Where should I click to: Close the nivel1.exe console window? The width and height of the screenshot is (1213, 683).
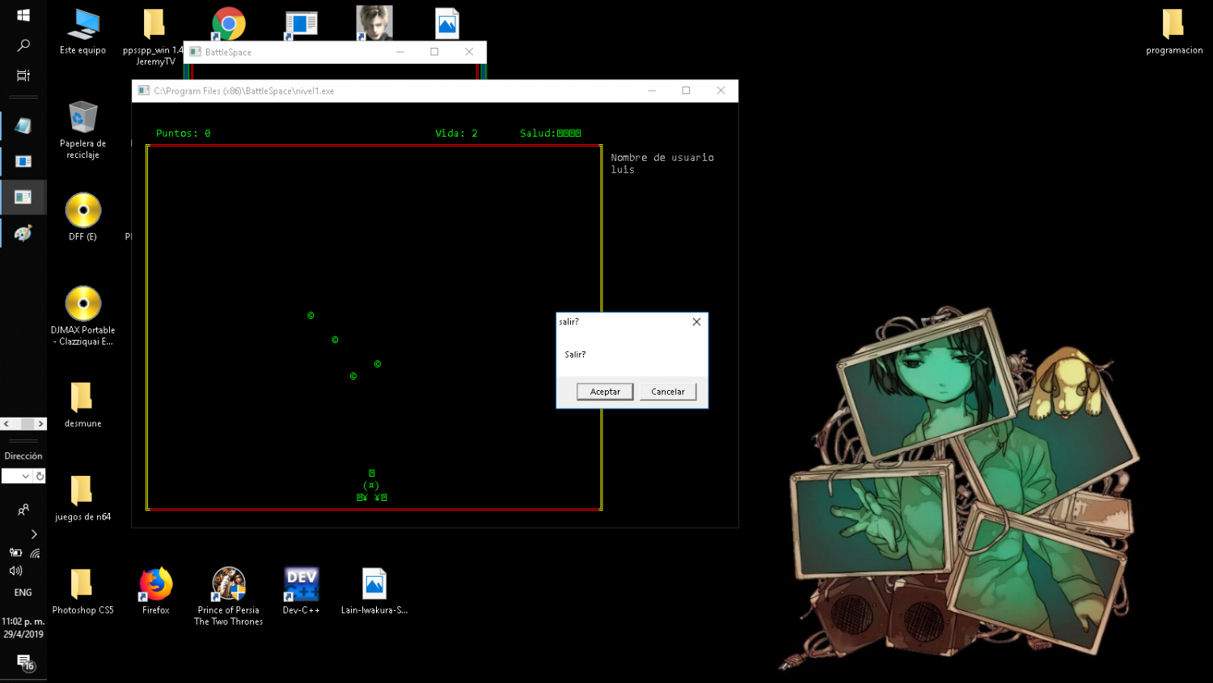[x=721, y=91]
